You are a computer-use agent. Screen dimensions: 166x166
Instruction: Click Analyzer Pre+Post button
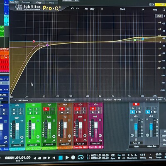117,100
